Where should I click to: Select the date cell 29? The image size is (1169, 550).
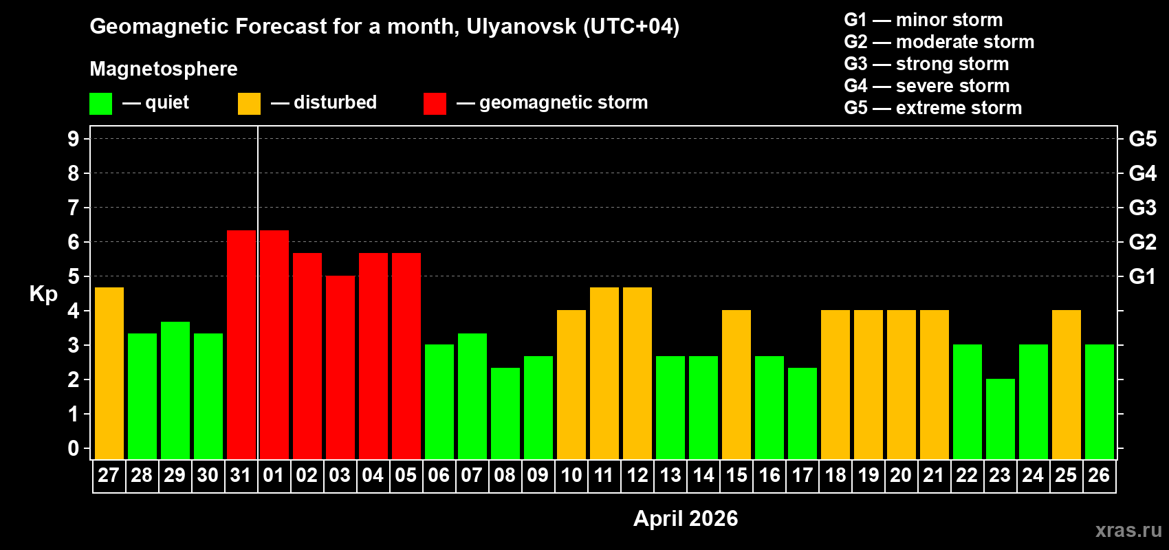click(175, 476)
